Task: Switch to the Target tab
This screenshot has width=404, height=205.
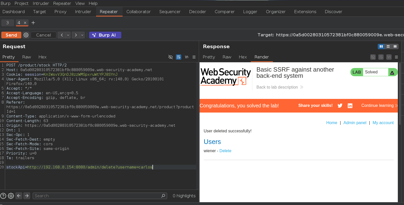Action: click(39, 12)
